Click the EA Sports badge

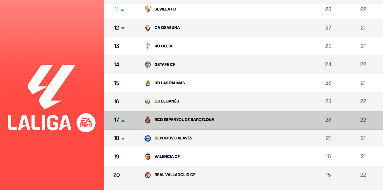pos(86,122)
